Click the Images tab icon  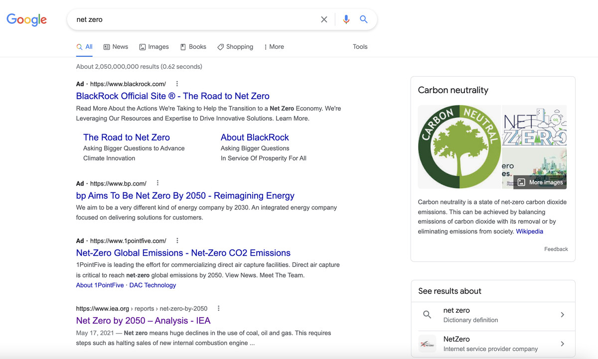(142, 46)
